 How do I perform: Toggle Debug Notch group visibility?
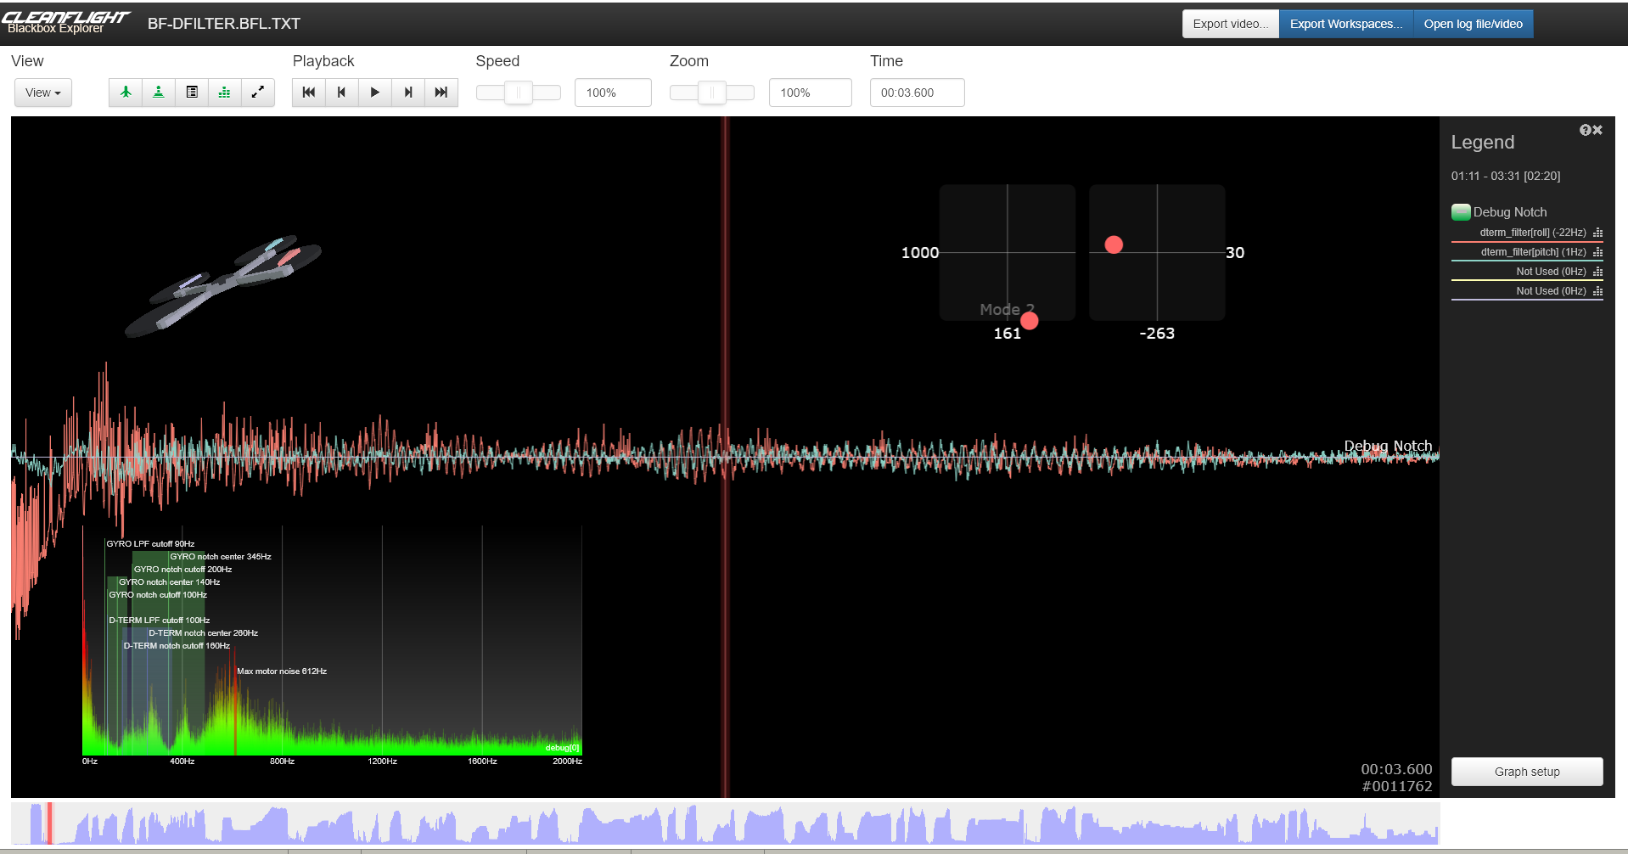click(x=1461, y=211)
